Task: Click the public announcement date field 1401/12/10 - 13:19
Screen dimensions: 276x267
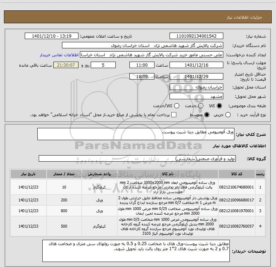Action: (x=52, y=36)
